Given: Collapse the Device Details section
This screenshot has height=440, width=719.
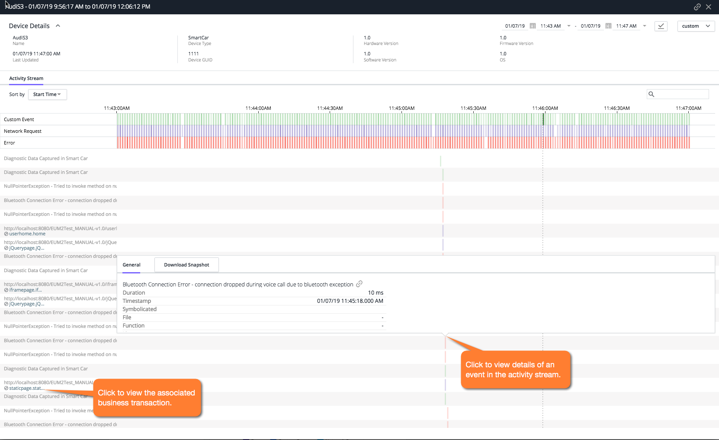Looking at the screenshot, I should (x=58, y=26).
